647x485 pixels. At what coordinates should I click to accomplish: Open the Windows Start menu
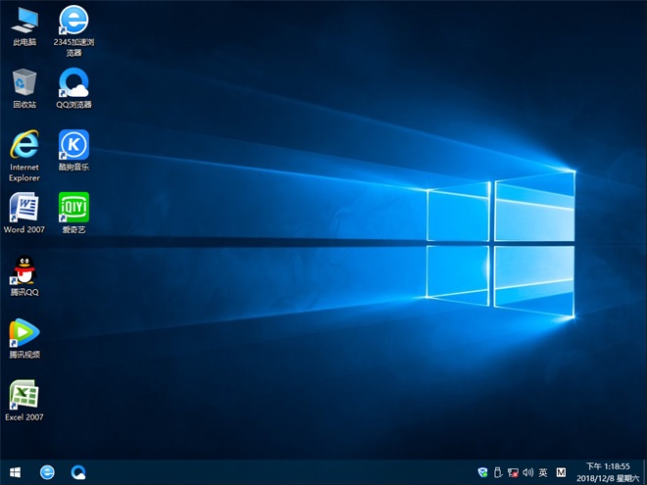pyautogui.click(x=16, y=472)
